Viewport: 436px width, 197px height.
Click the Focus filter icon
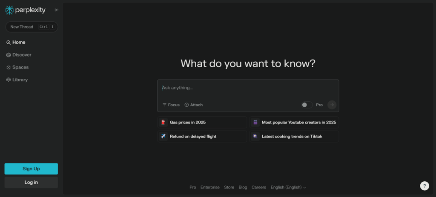point(165,105)
